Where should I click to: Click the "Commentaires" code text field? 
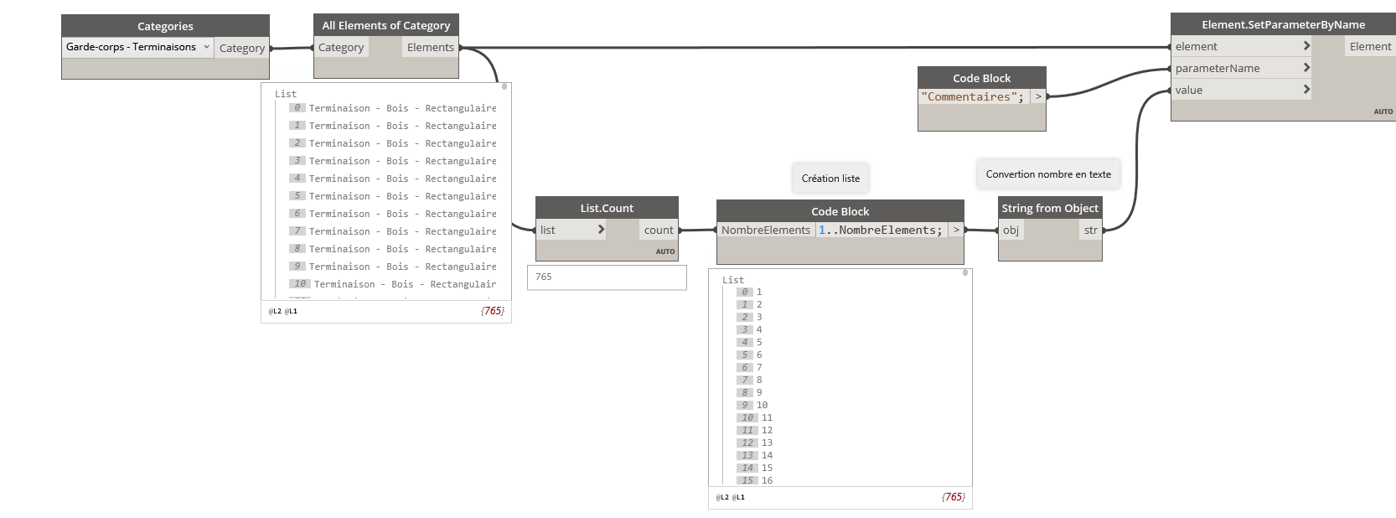click(972, 97)
